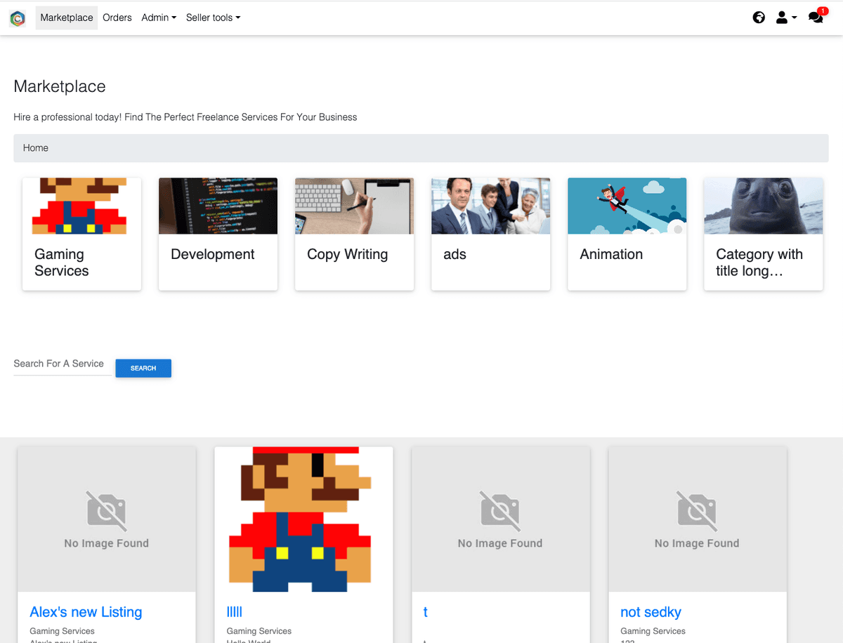The height and width of the screenshot is (643, 843).
Task: Click the Mario image on lllll listing
Action: coord(303,519)
